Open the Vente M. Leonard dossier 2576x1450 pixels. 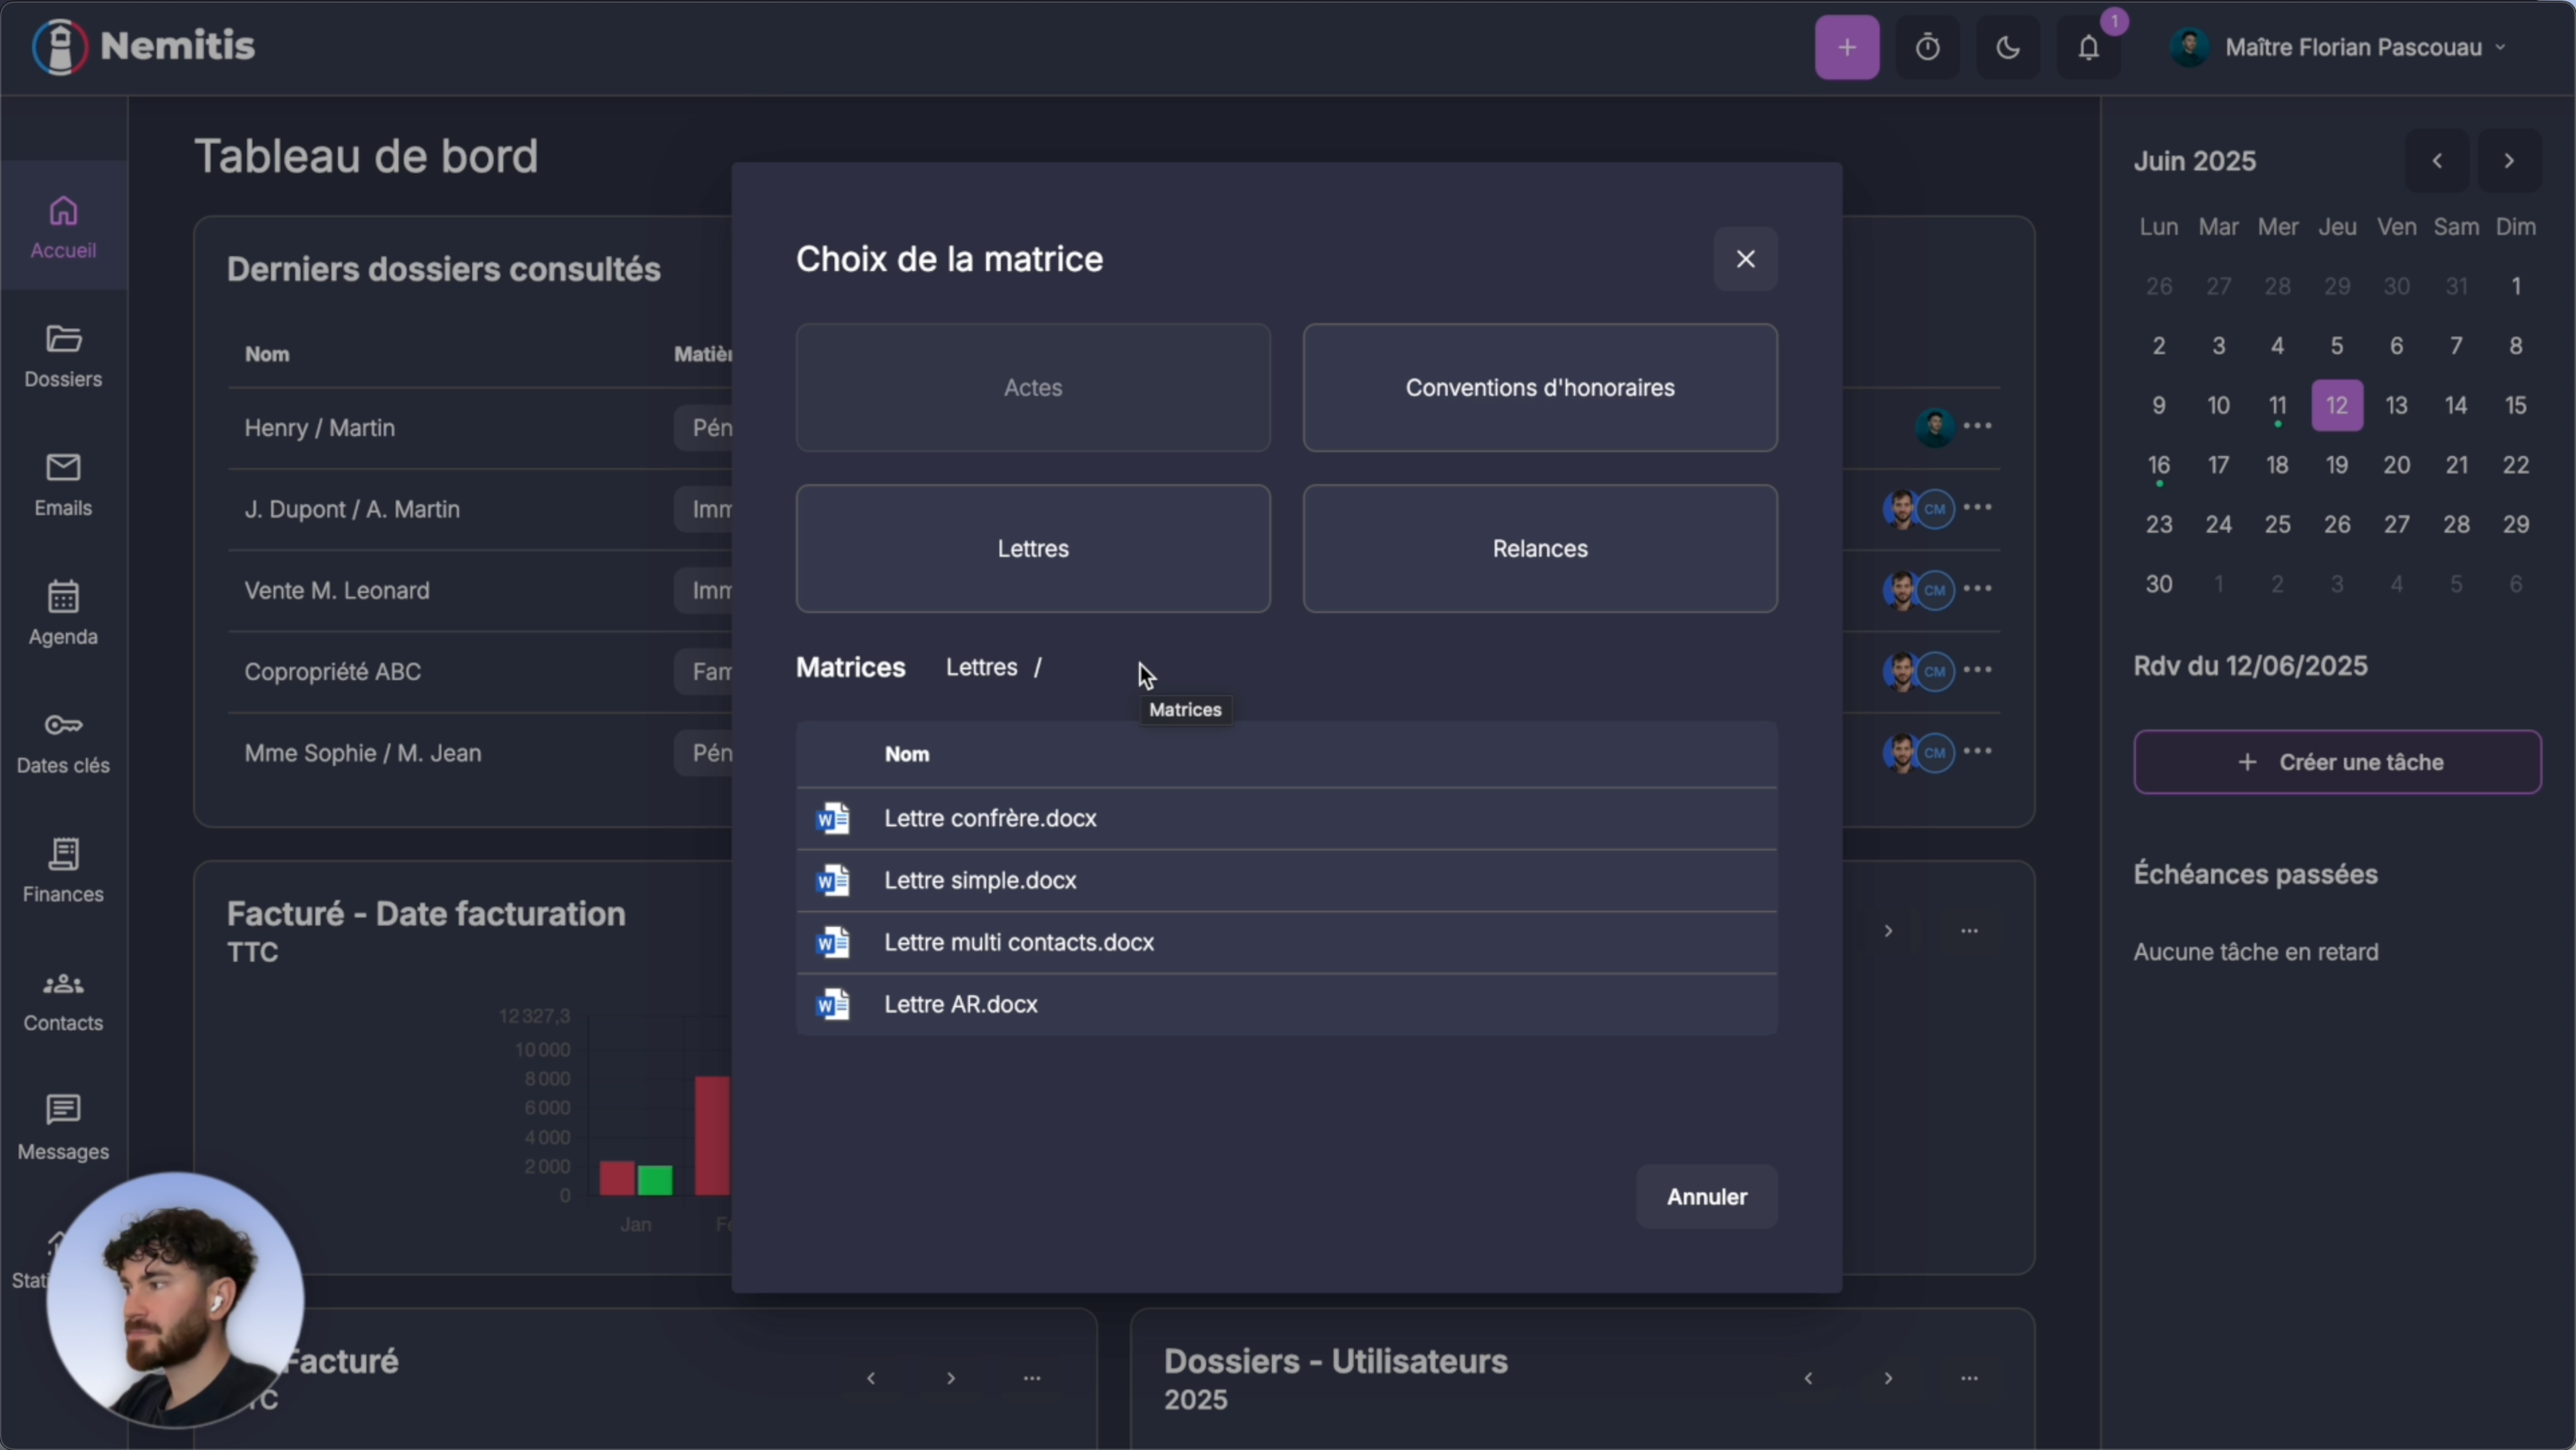337,590
